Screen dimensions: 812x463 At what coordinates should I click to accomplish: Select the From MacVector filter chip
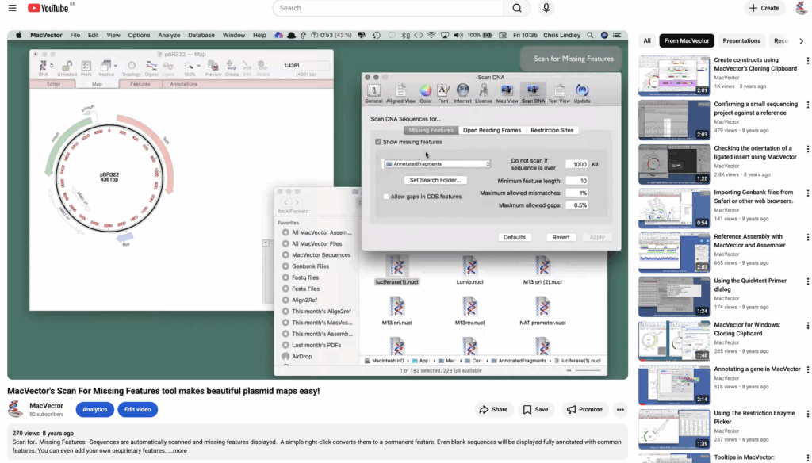point(687,40)
